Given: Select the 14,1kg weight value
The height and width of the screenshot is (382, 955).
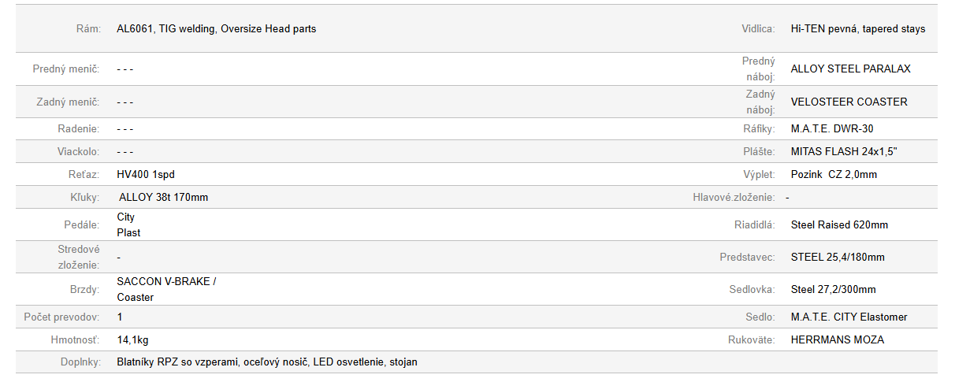Looking at the screenshot, I should [x=133, y=340].
